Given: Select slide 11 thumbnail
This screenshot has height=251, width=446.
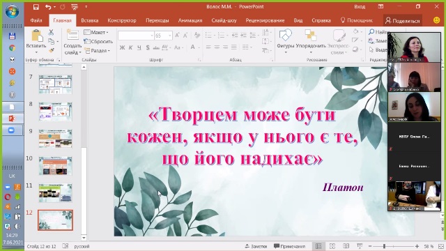Looking at the screenshot, I should tap(56, 193).
